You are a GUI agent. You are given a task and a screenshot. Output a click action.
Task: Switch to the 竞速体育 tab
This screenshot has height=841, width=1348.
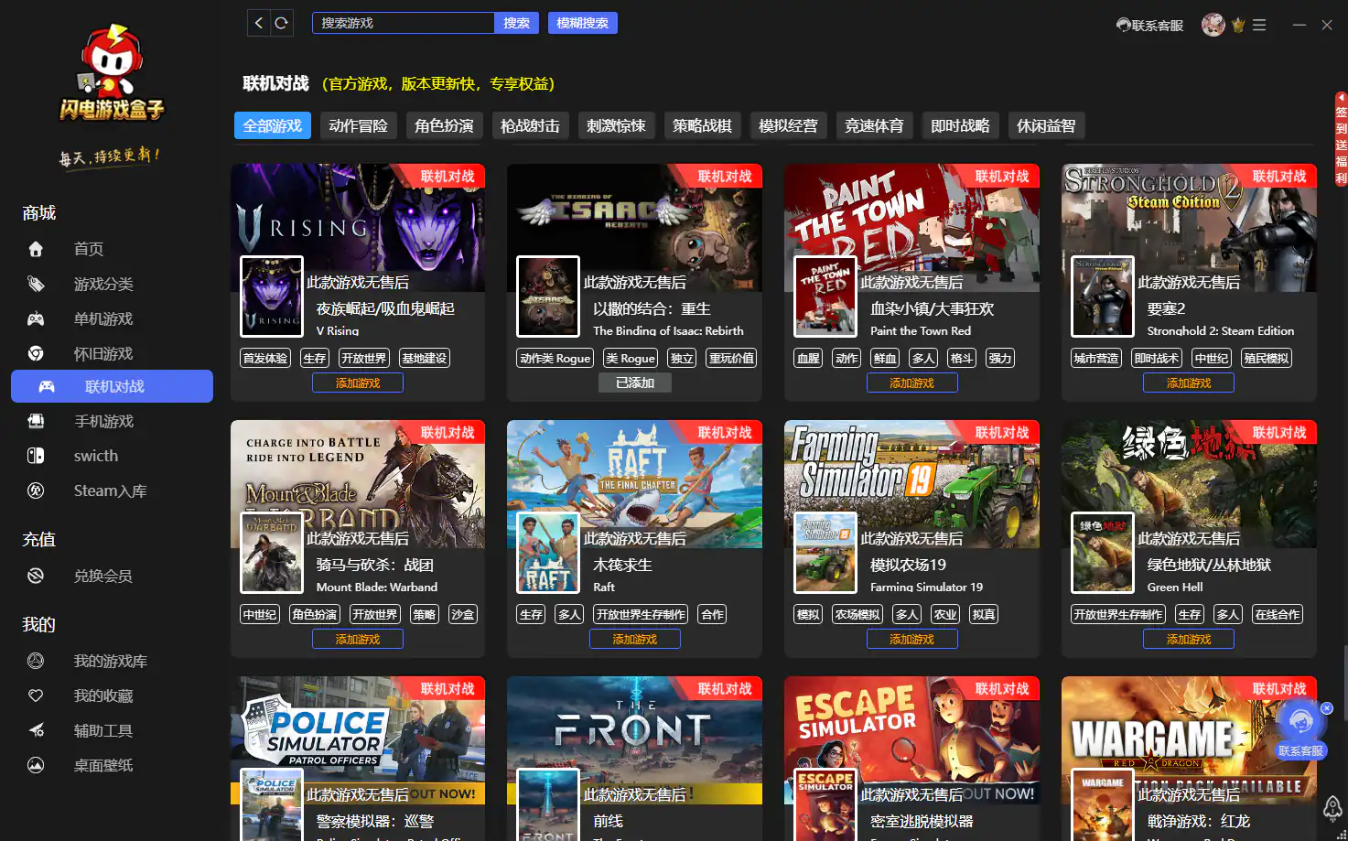tap(875, 125)
